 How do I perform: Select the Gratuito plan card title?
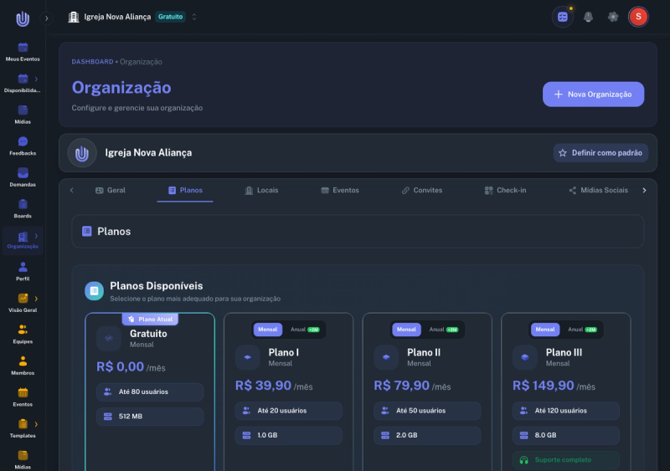coord(148,334)
